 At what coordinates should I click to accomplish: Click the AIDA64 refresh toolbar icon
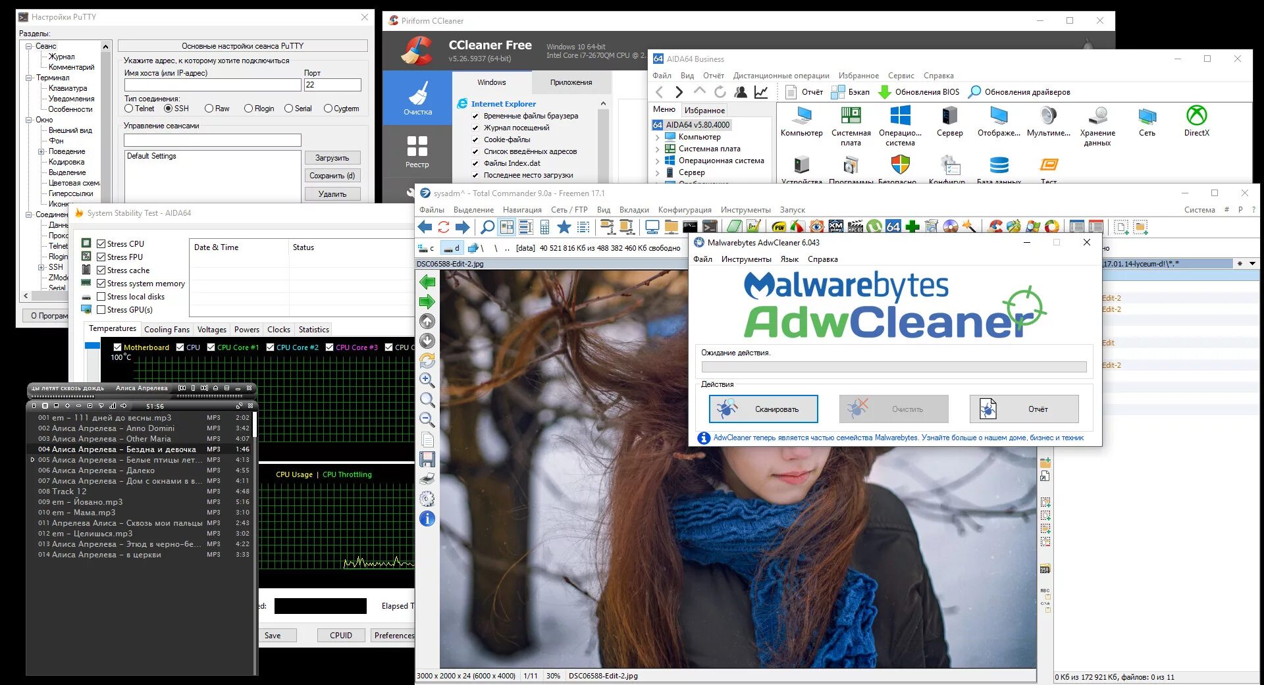[x=720, y=92]
